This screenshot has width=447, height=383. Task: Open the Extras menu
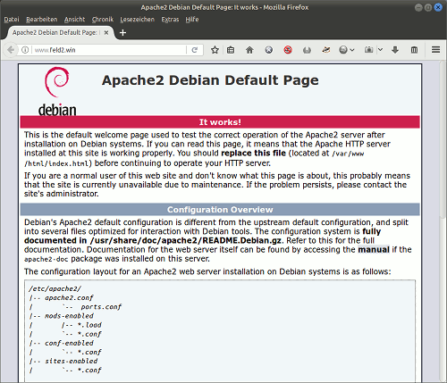click(x=170, y=20)
